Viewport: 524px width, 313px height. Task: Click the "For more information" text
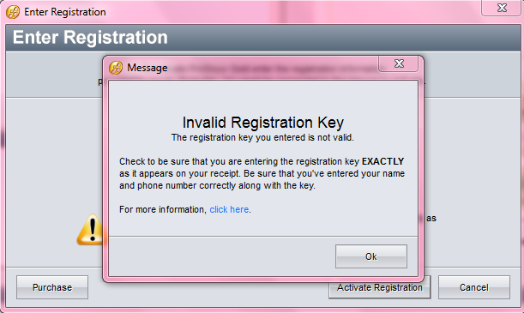[163, 209]
